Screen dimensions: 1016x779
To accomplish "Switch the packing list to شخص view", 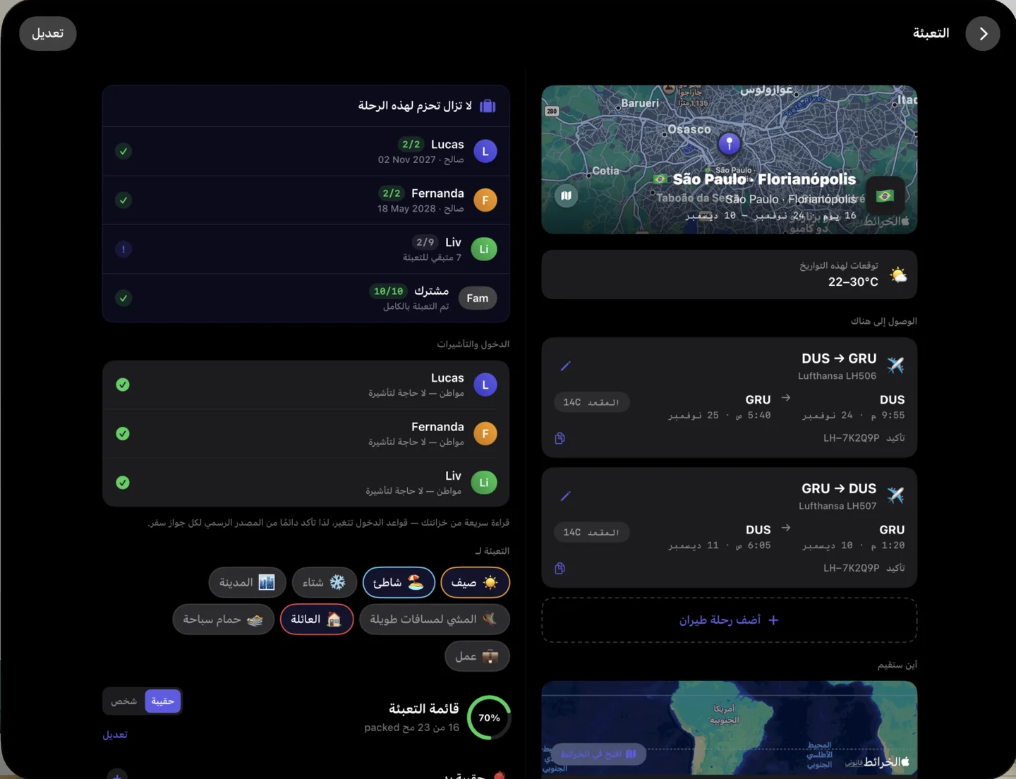I will pyautogui.click(x=123, y=701).
